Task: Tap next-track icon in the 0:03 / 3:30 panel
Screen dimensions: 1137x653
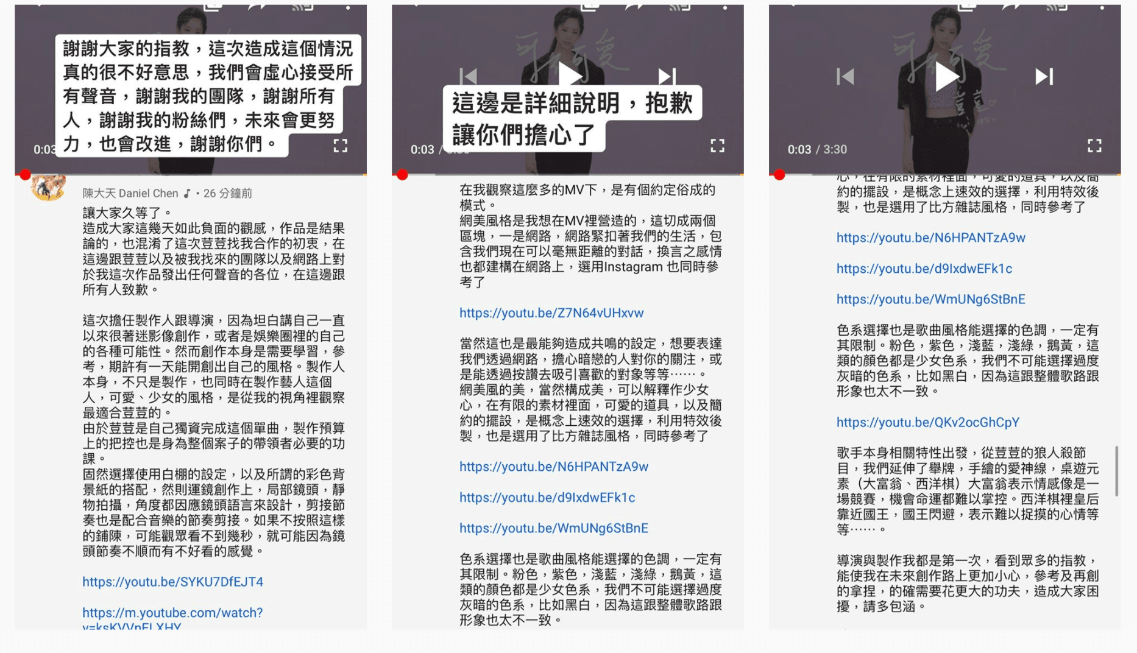Action: [x=1044, y=76]
